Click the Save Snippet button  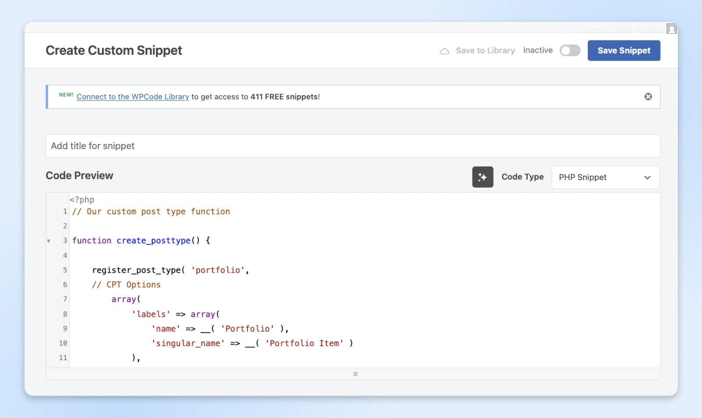click(x=623, y=50)
